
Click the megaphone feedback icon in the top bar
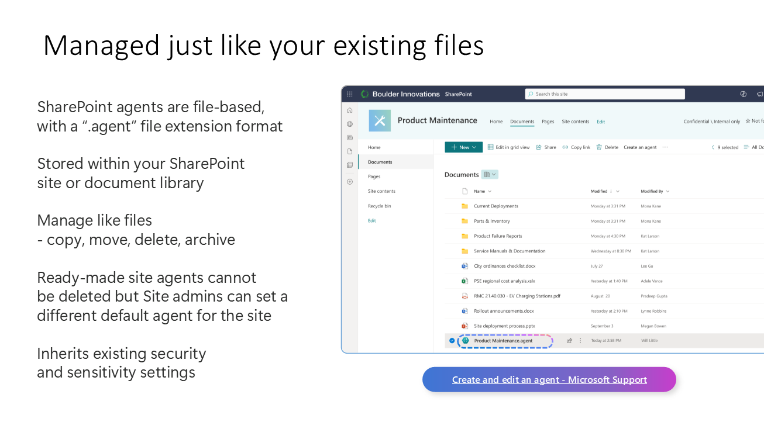pyautogui.click(x=760, y=94)
